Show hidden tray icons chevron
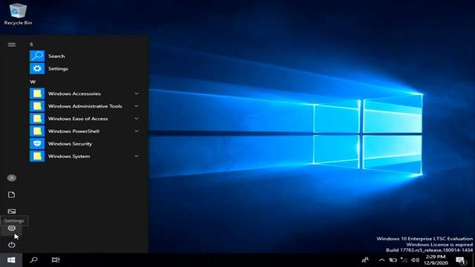Screen dimensions: 475x267 tap(381, 260)
